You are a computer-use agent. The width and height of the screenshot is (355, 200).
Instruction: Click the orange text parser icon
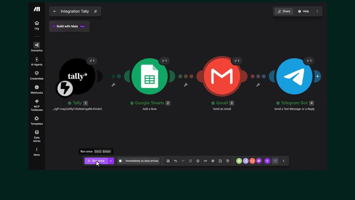252,161
